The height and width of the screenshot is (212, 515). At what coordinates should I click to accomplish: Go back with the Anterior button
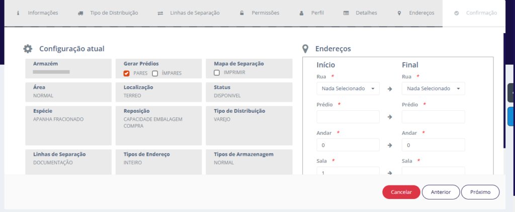pos(441,192)
